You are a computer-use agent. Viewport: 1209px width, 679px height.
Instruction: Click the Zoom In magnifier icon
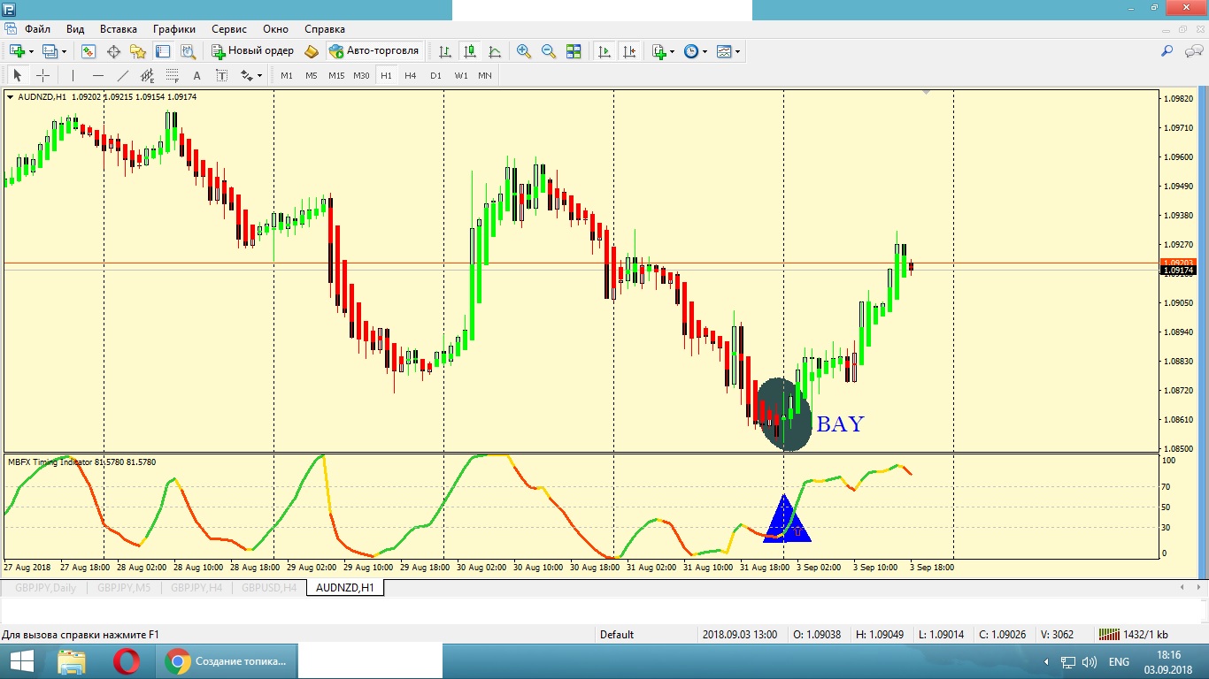[x=524, y=51]
